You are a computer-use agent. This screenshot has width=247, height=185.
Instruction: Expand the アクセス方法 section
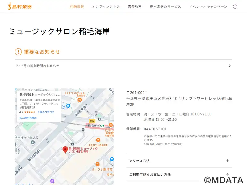coord(179,161)
